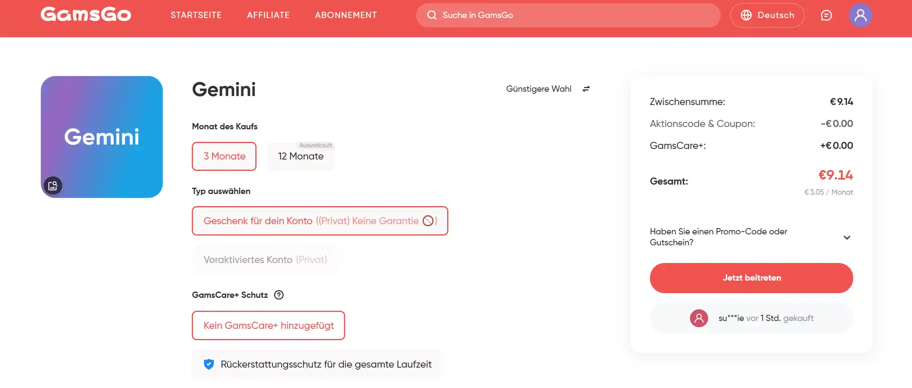Open the Deutsch language dropdown
Screen dimensions: 912x388
click(x=767, y=15)
